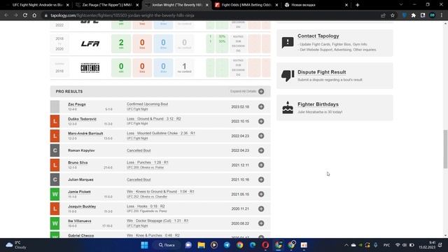Image resolution: width=448 pixels, height=252 pixels.
Task: Open the browser extensions puzzle menu
Action: [414, 15]
